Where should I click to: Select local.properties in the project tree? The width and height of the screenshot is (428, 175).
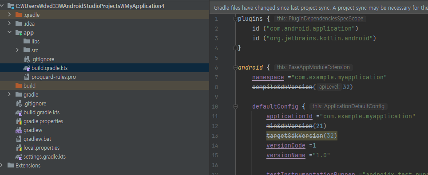(x=41, y=148)
